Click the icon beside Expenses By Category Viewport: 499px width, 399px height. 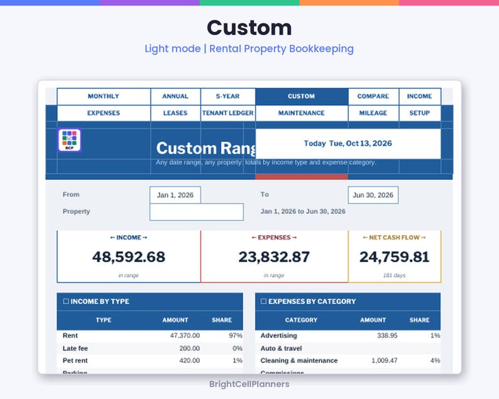click(x=263, y=301)
